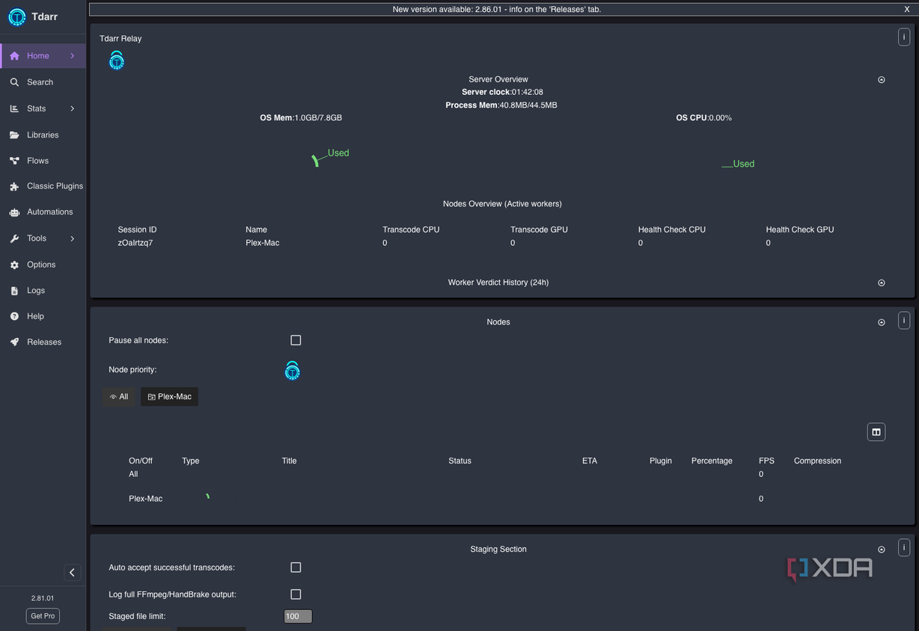Go to the Flows menu item
The height and width of the screenshot is (631, 919).
tap(43, 161)
